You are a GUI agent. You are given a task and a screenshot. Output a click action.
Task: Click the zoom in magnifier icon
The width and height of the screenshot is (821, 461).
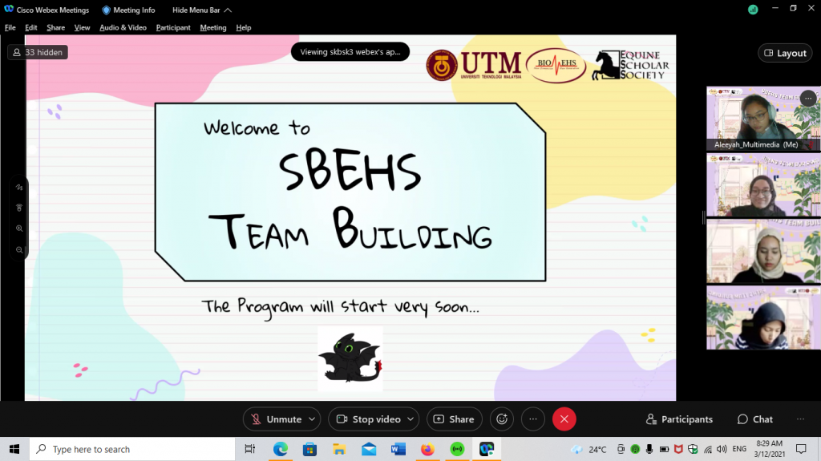(x=19, y=228)
